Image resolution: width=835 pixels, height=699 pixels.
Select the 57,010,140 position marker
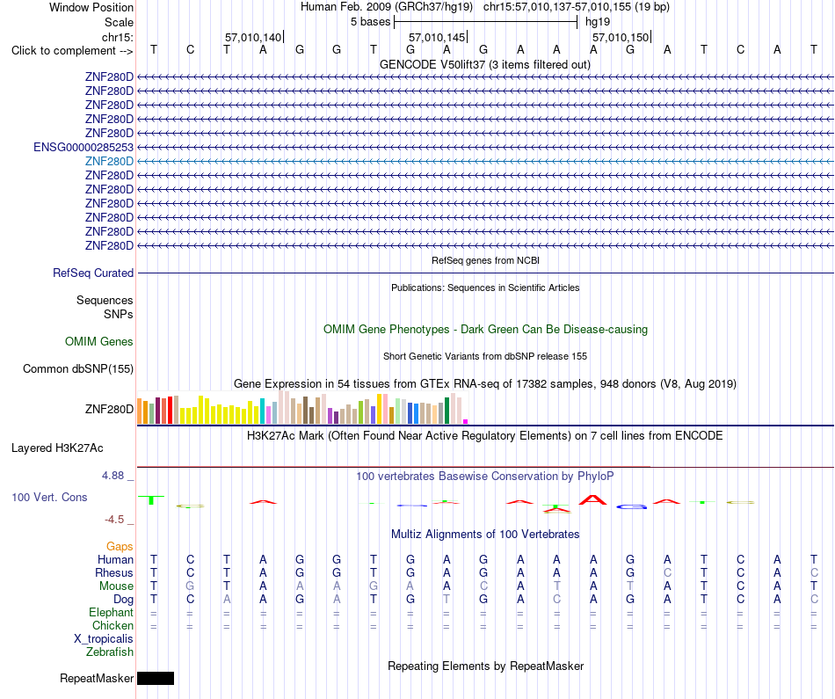(x=253, y=37)
